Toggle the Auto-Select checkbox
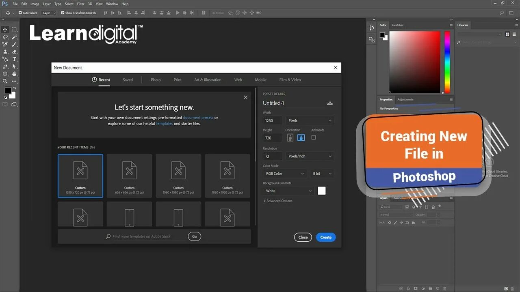The width and height of the screenshot is (520, 292). click(x=20, y=13)
